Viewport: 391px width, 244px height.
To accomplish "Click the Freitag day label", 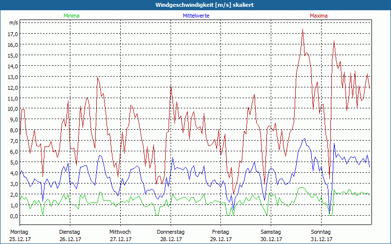I will coord(220,232).
